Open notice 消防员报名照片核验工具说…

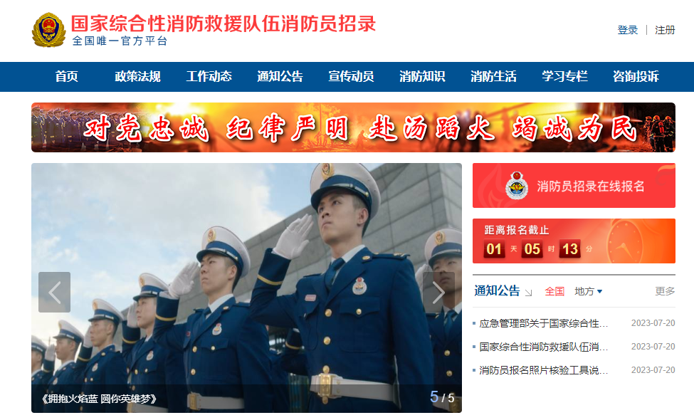point(544,370)
